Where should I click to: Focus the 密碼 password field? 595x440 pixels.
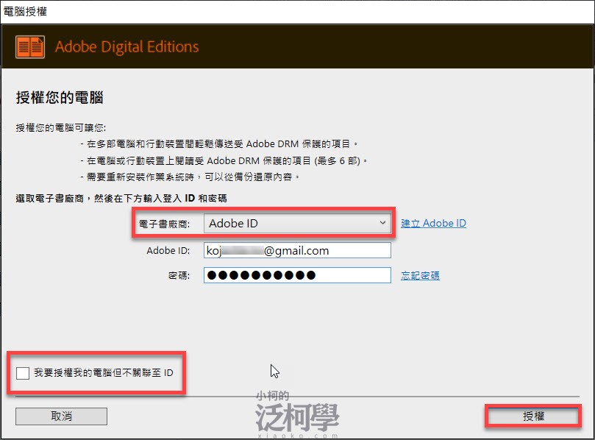pyautogui.click(x=297, y=275)
